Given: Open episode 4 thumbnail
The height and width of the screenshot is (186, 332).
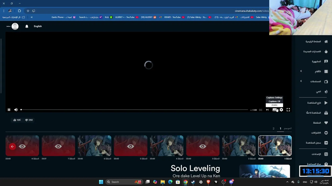Looking at the screenshot, I should coord(167,146).
